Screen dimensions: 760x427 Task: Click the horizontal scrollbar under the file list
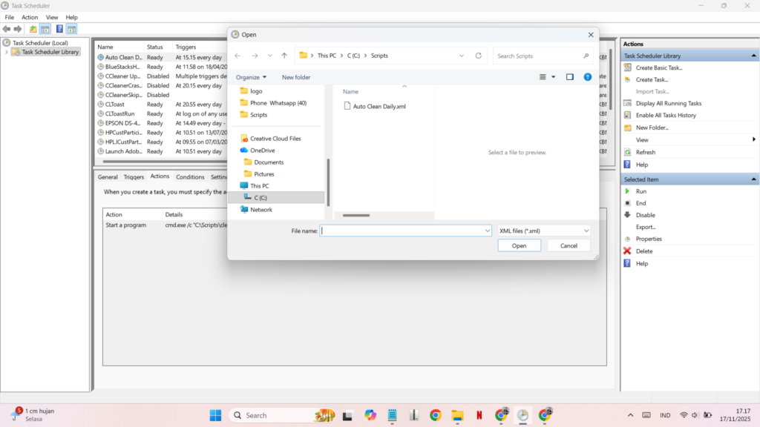356,216
